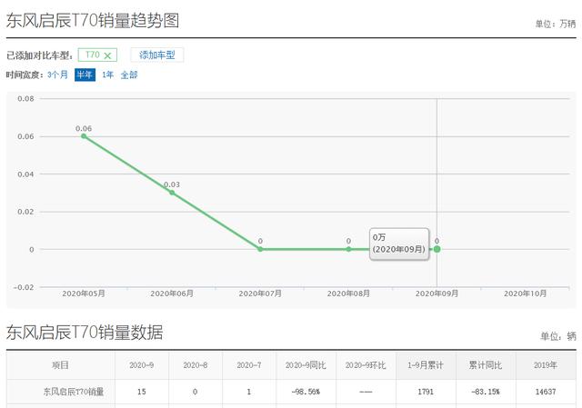This screenshot has height=408, width=582.
Task: Select the 3个月 time range
Action: pos(57,75)
